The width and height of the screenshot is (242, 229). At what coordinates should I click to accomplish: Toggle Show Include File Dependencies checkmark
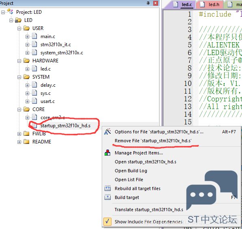[x=107, y=222]
